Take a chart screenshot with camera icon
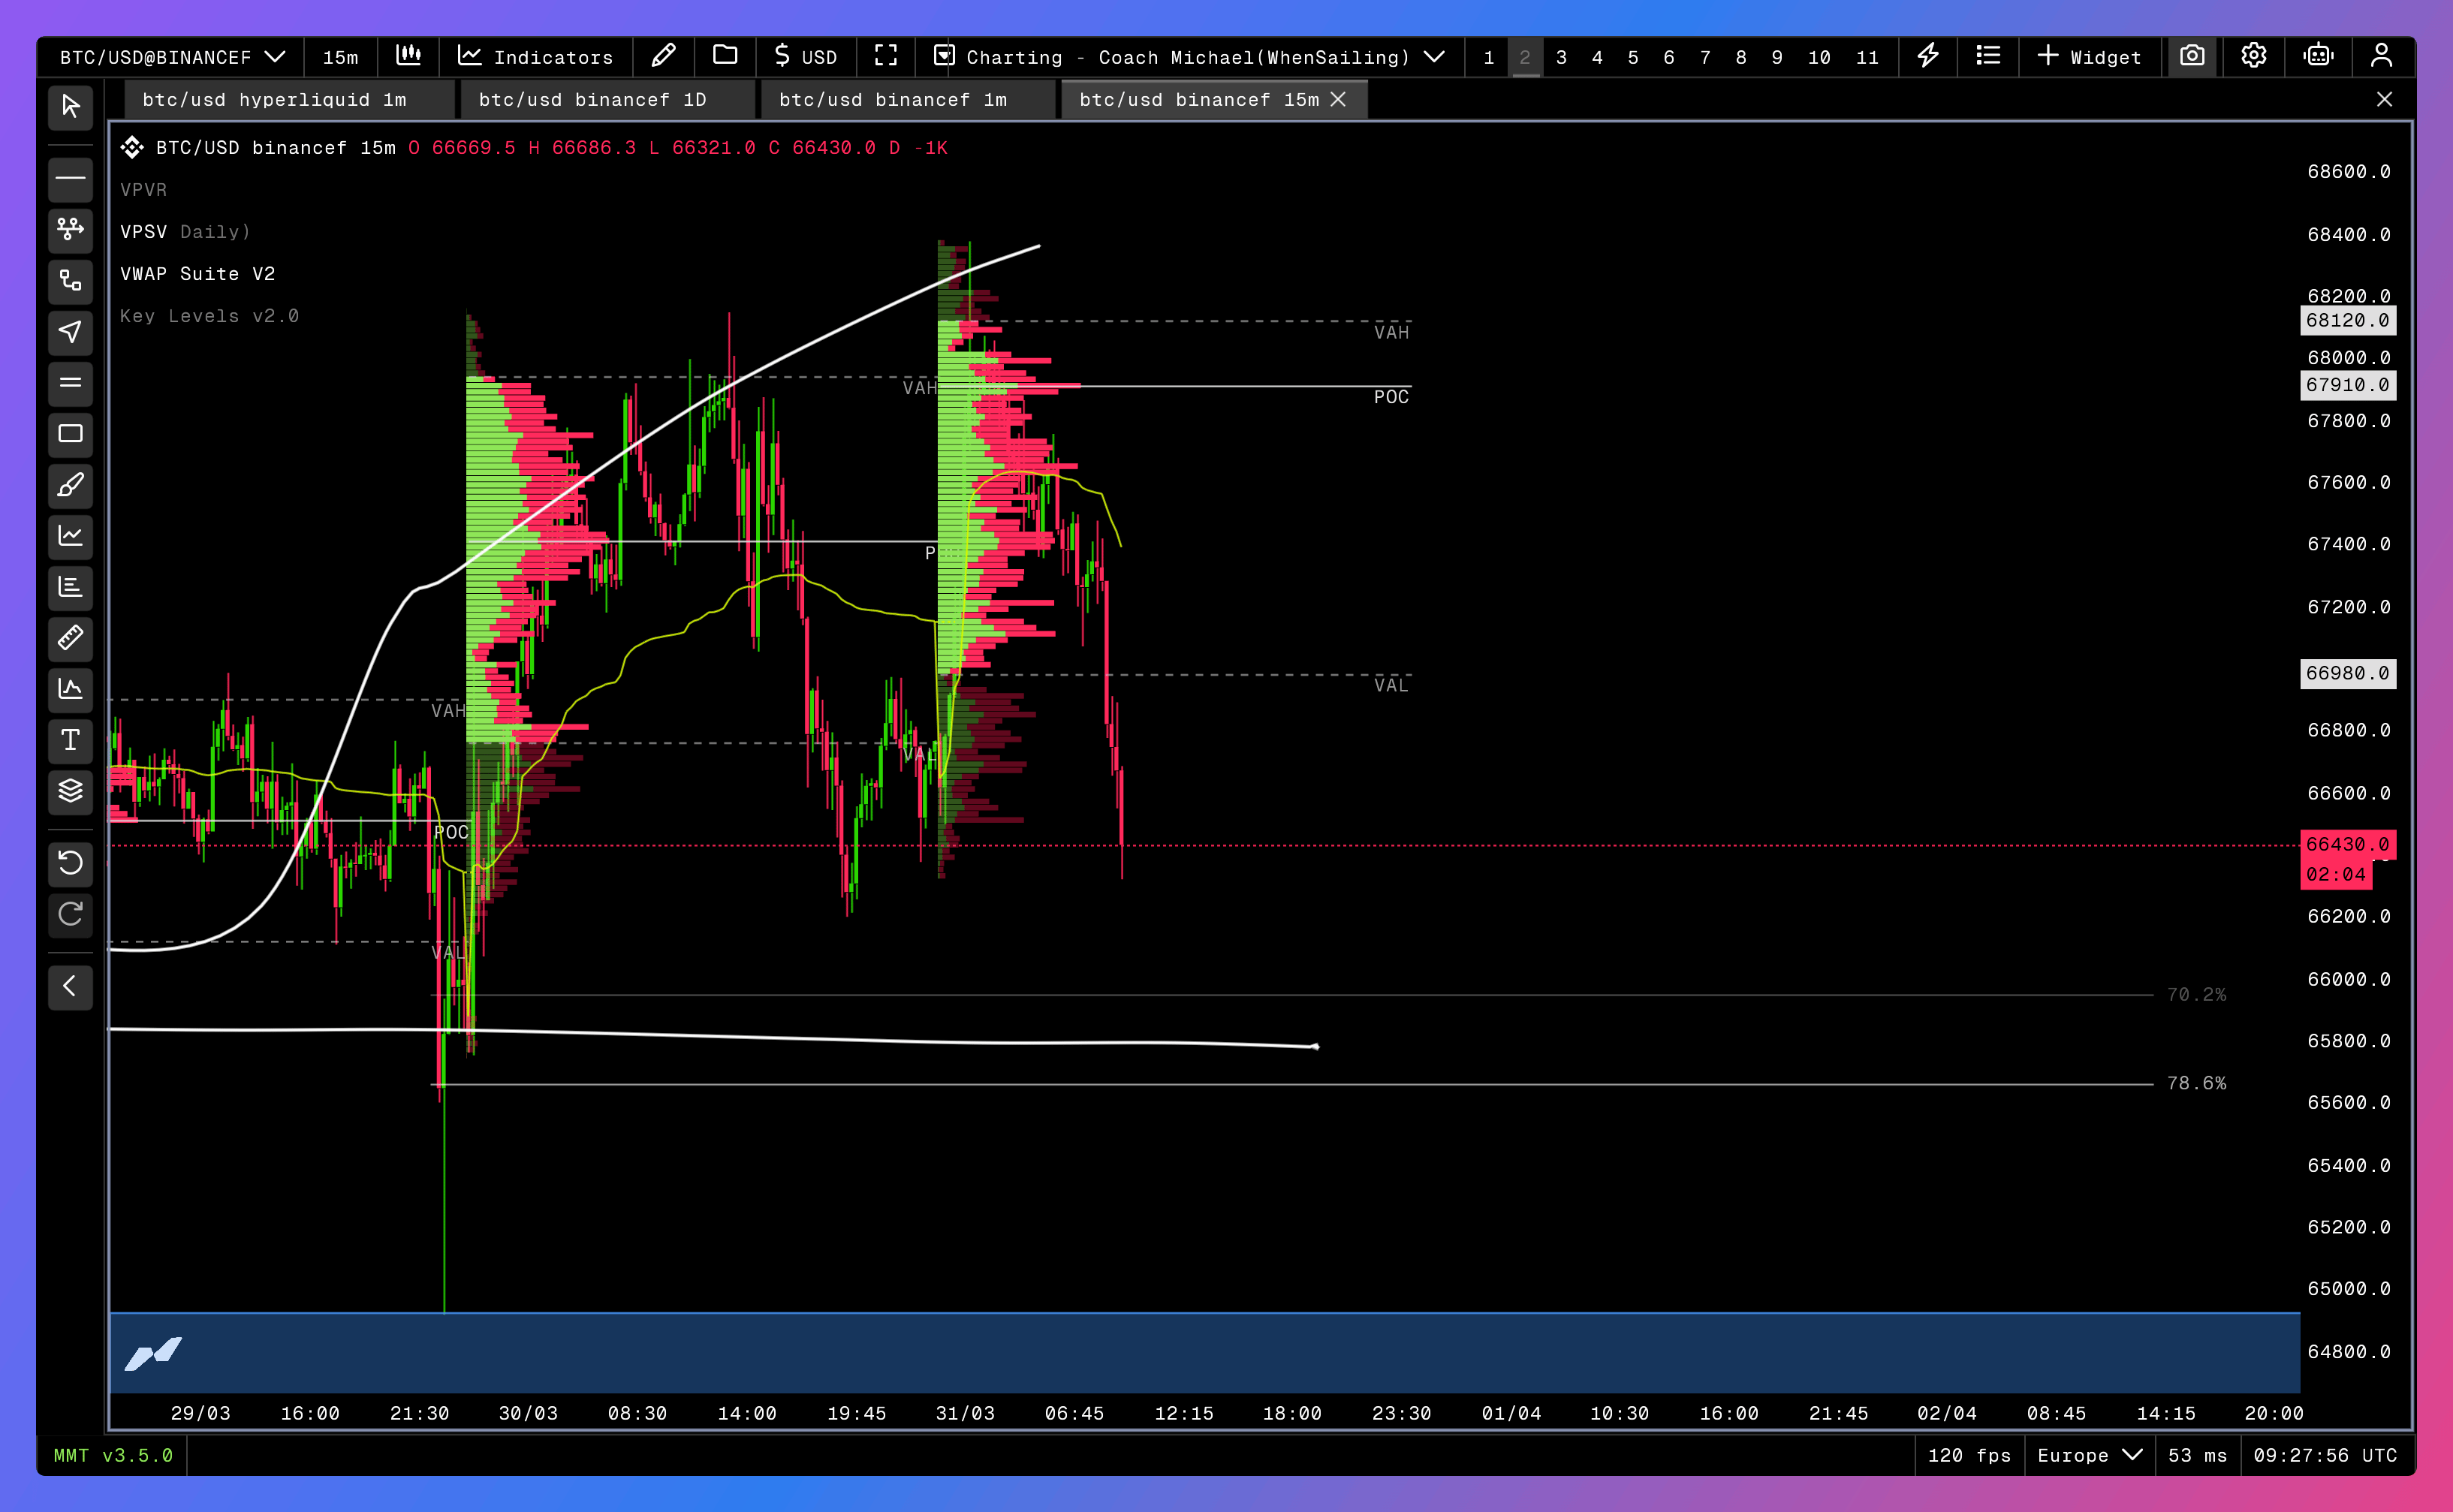2453x1512 pixels. [x=2191, y=56]
